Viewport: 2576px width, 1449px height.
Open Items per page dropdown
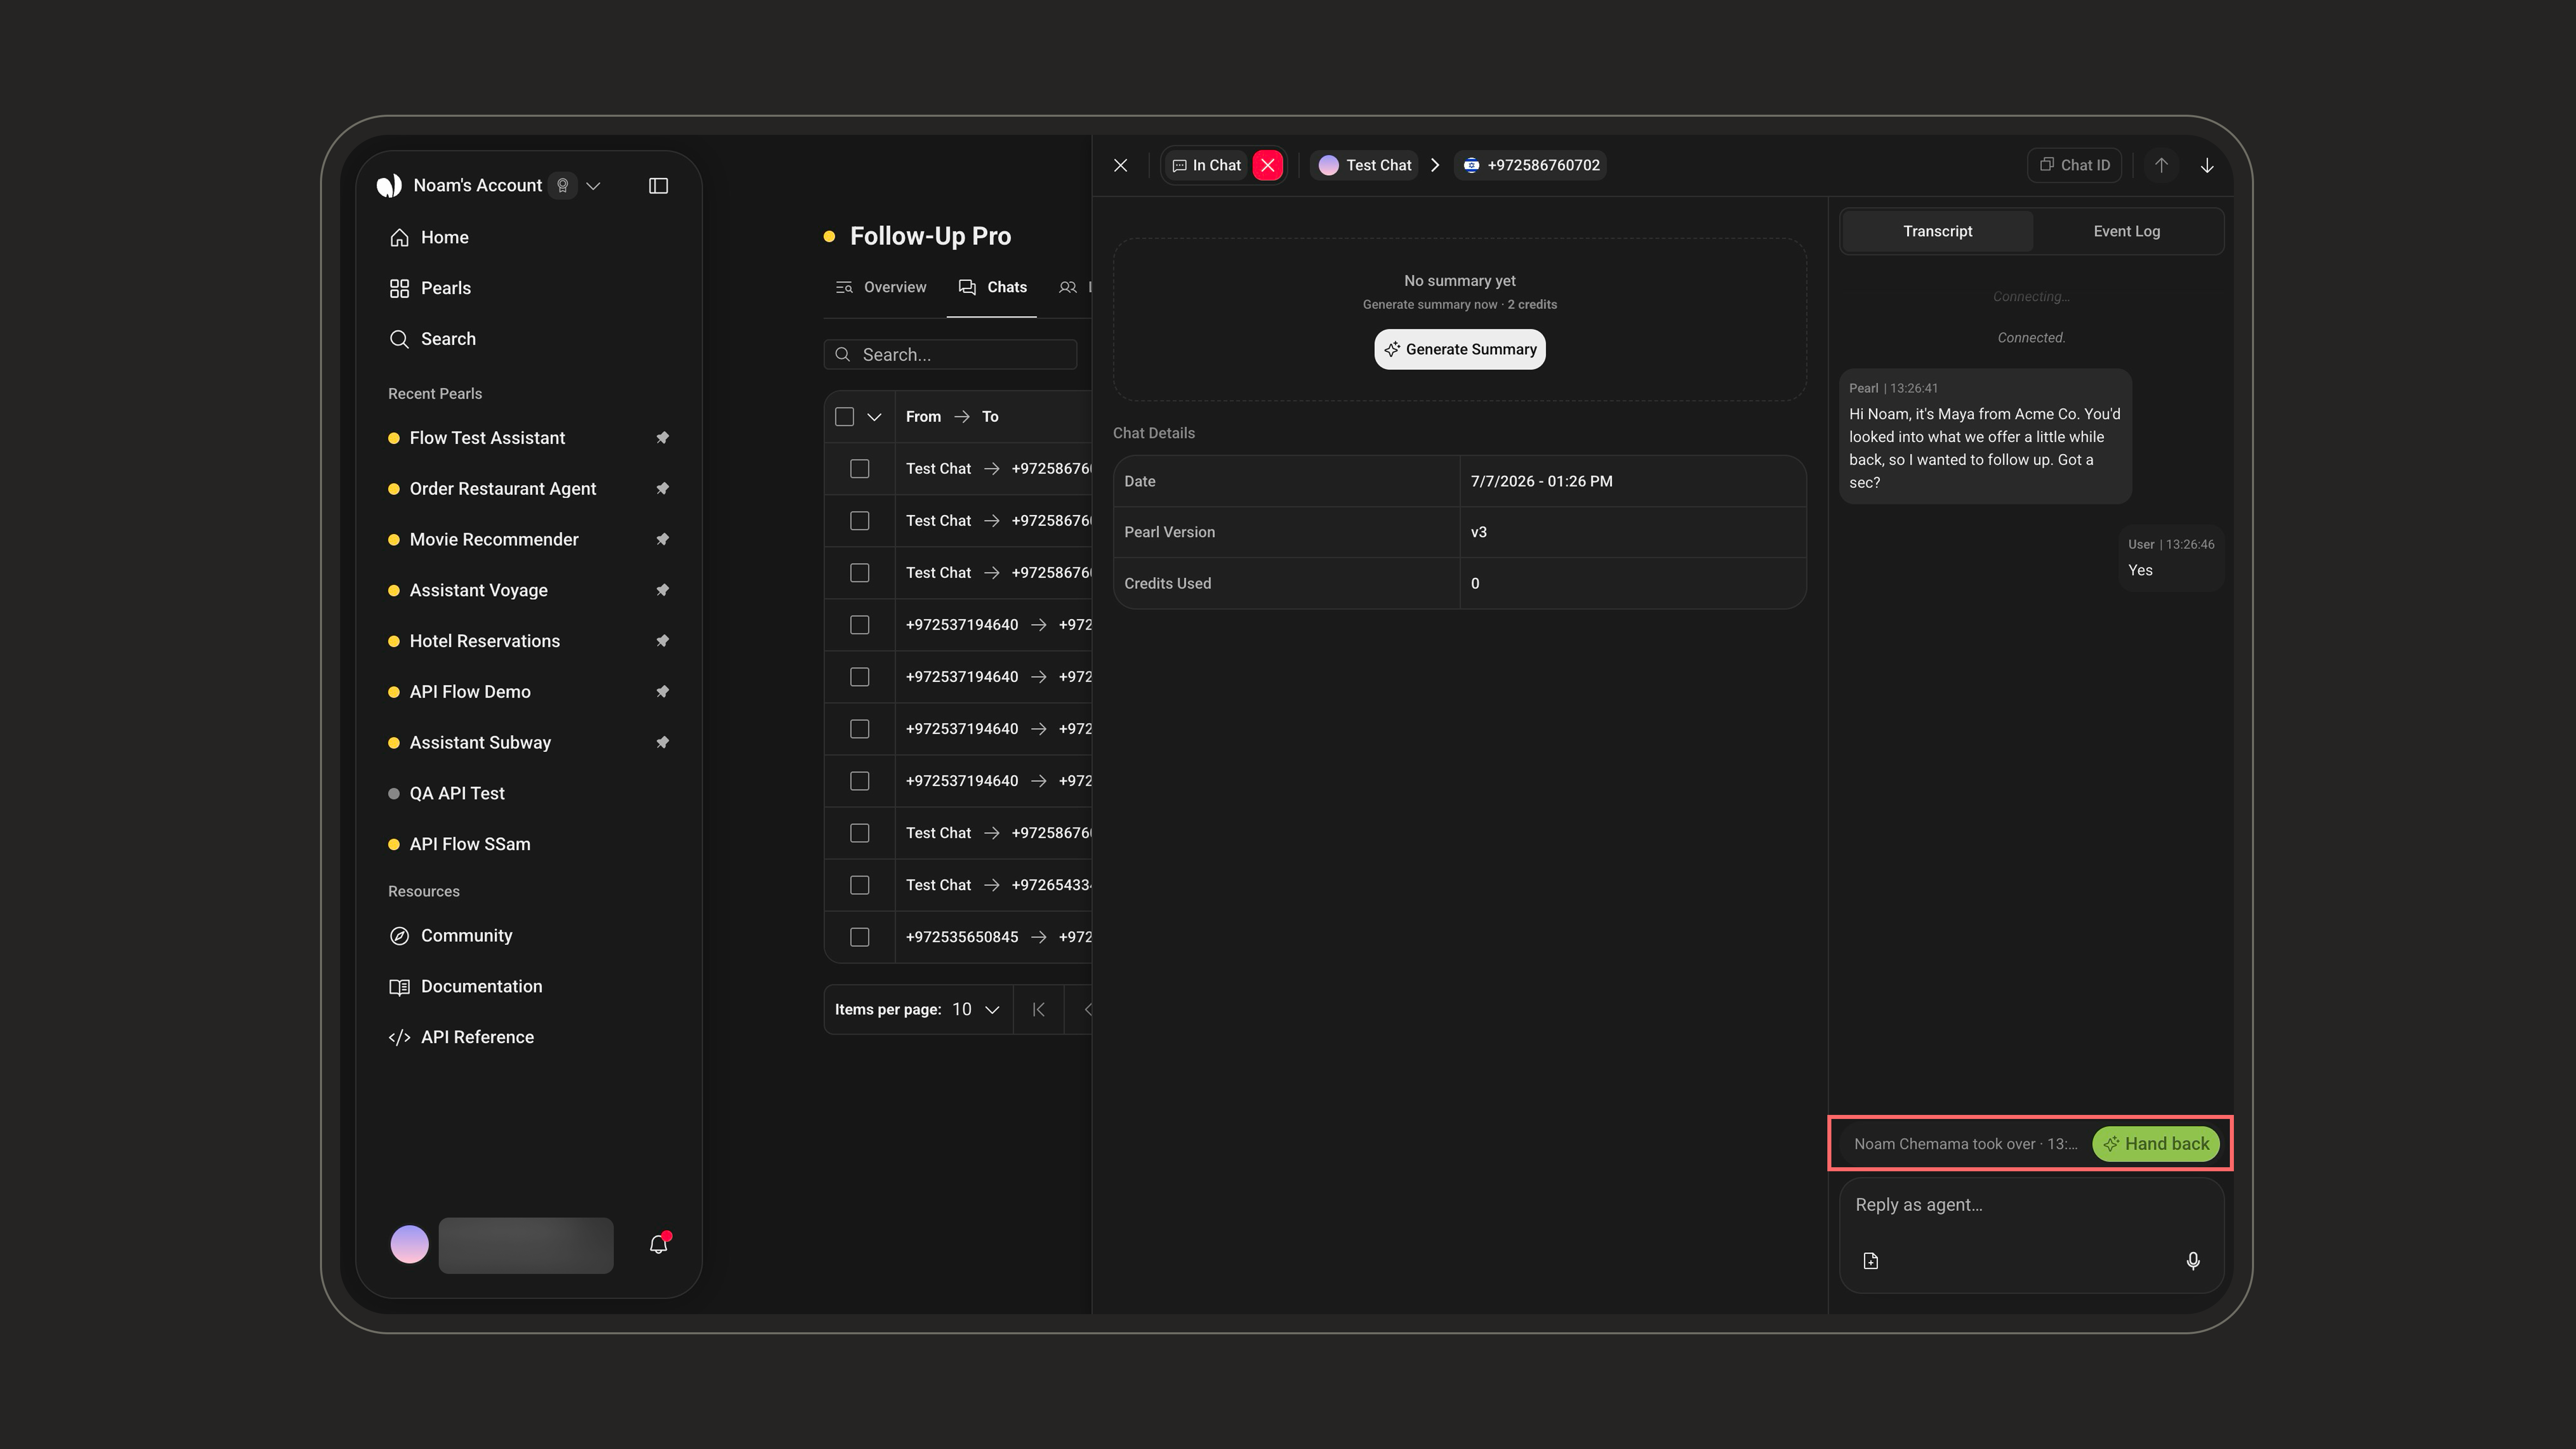pyautogui.click(x=976, y=1010)
